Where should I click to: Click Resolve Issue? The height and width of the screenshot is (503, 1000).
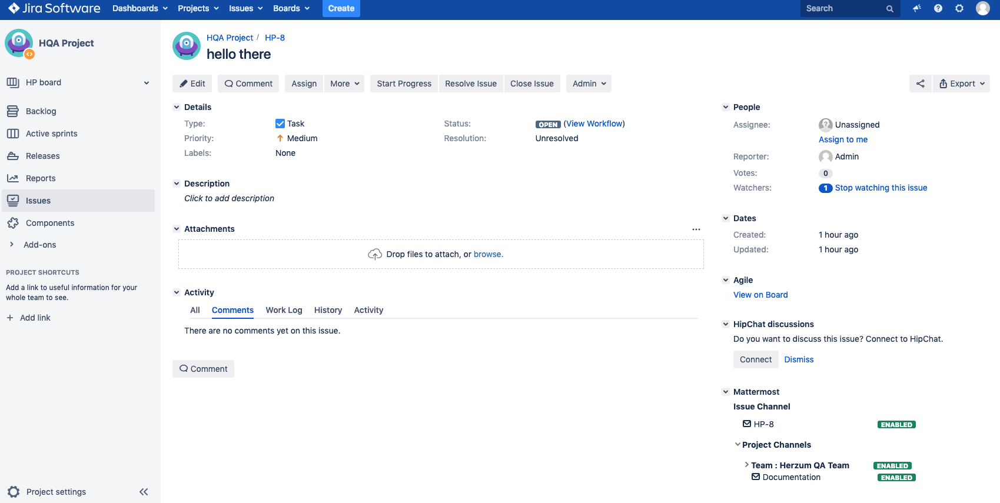(x=471, y=84)
